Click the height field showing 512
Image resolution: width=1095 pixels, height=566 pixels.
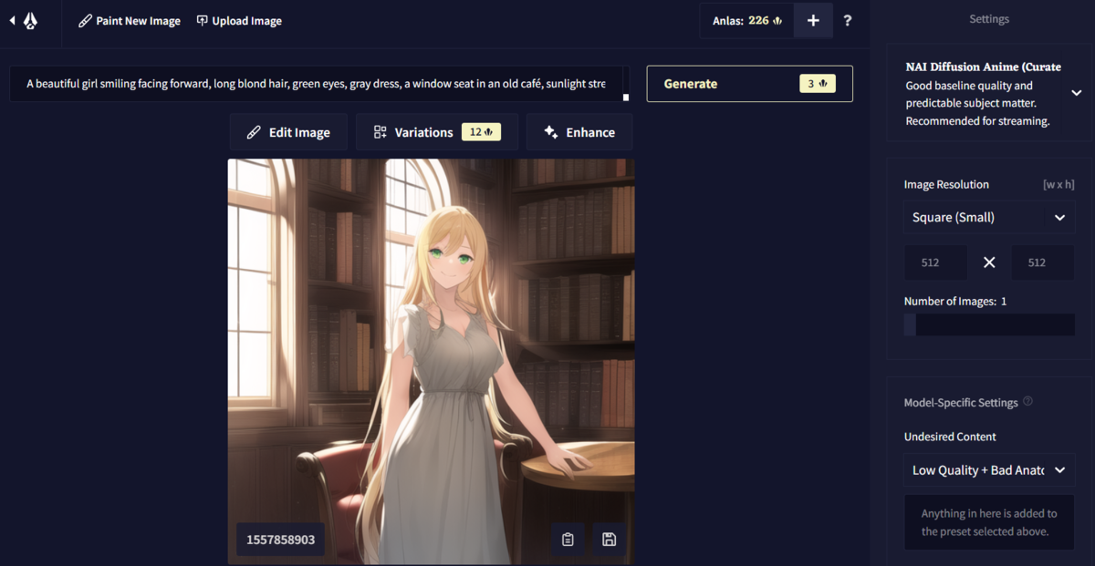pyautogui.click(x=1042, y=262)
